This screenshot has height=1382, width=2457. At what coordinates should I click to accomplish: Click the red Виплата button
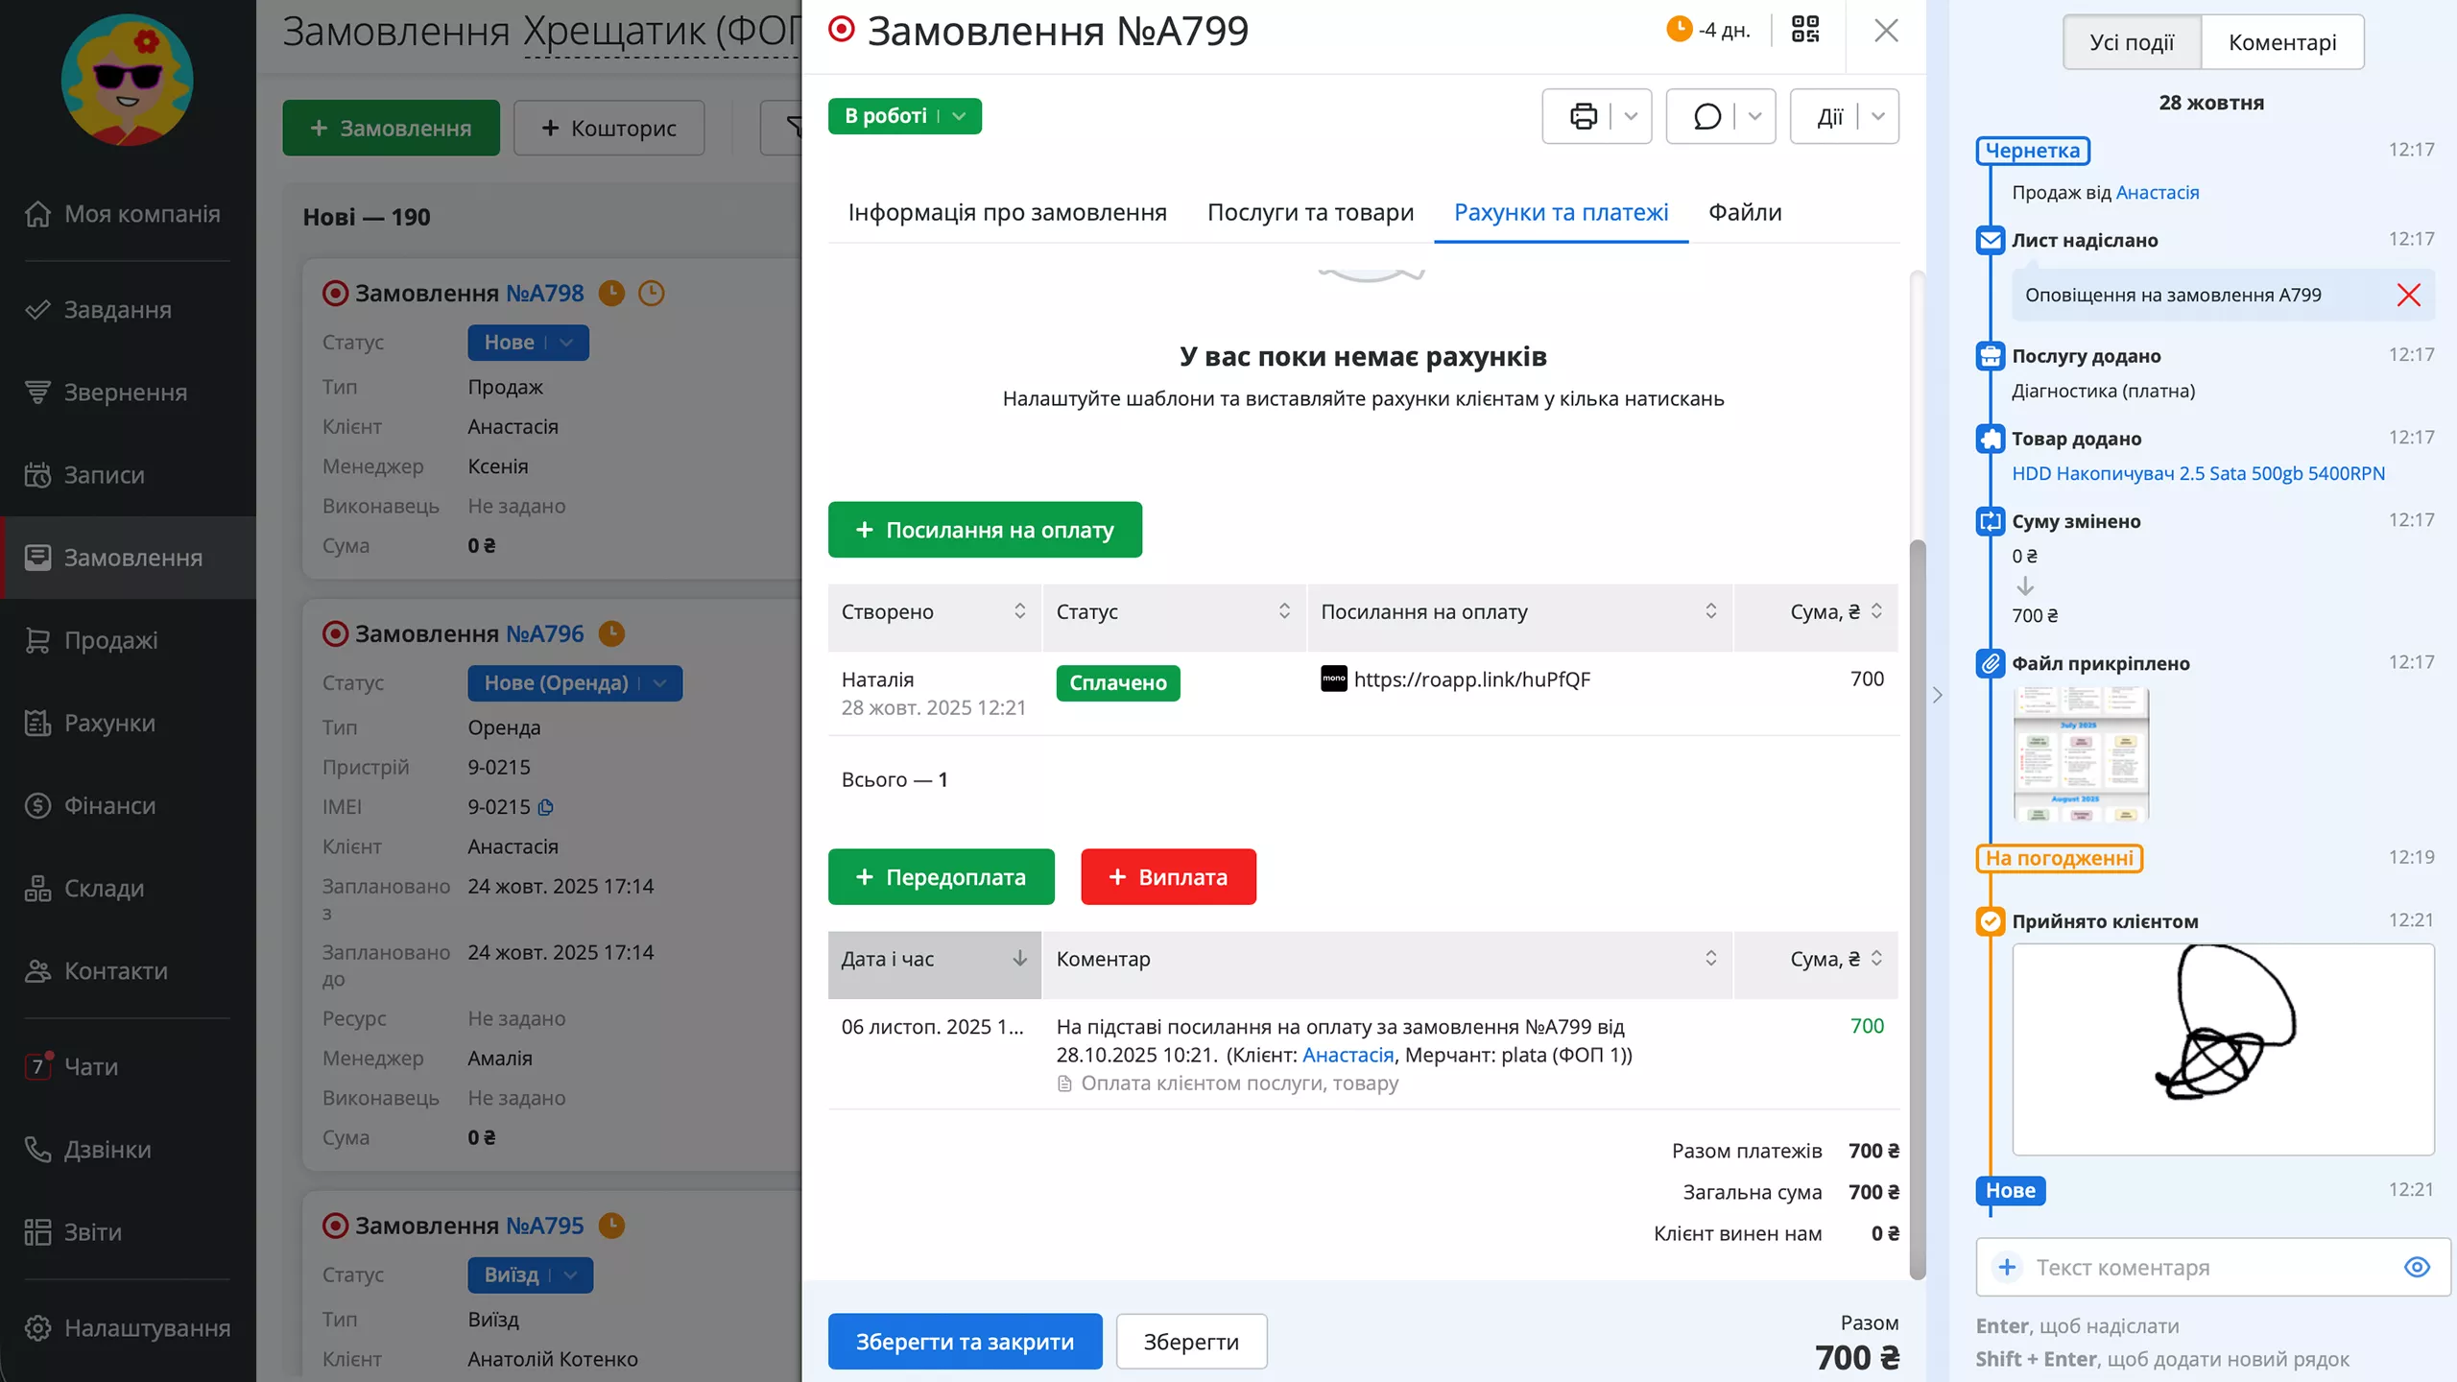(1168, 877)
